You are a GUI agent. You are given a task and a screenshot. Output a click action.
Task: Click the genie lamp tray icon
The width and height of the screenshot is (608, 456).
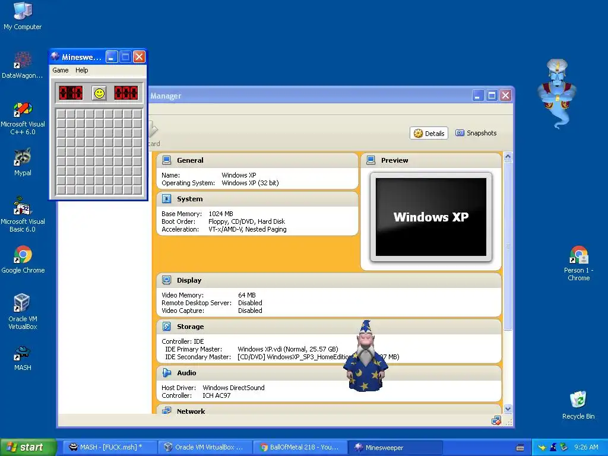pos(542,448)
